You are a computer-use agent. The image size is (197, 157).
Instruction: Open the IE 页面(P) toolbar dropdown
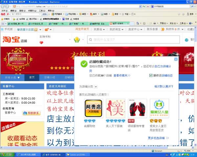pos(164,23)
